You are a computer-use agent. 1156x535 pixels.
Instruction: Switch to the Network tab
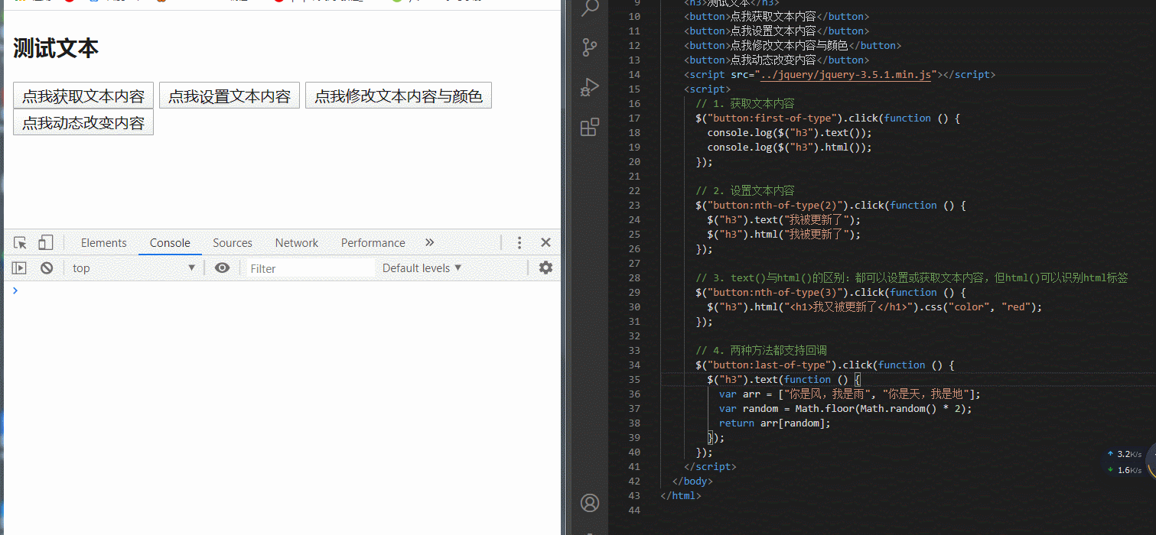click(x=297, y=243)
